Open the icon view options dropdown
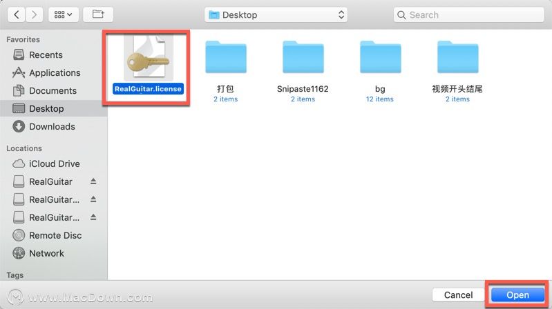 pyautogui.click(x=64, y=14)
